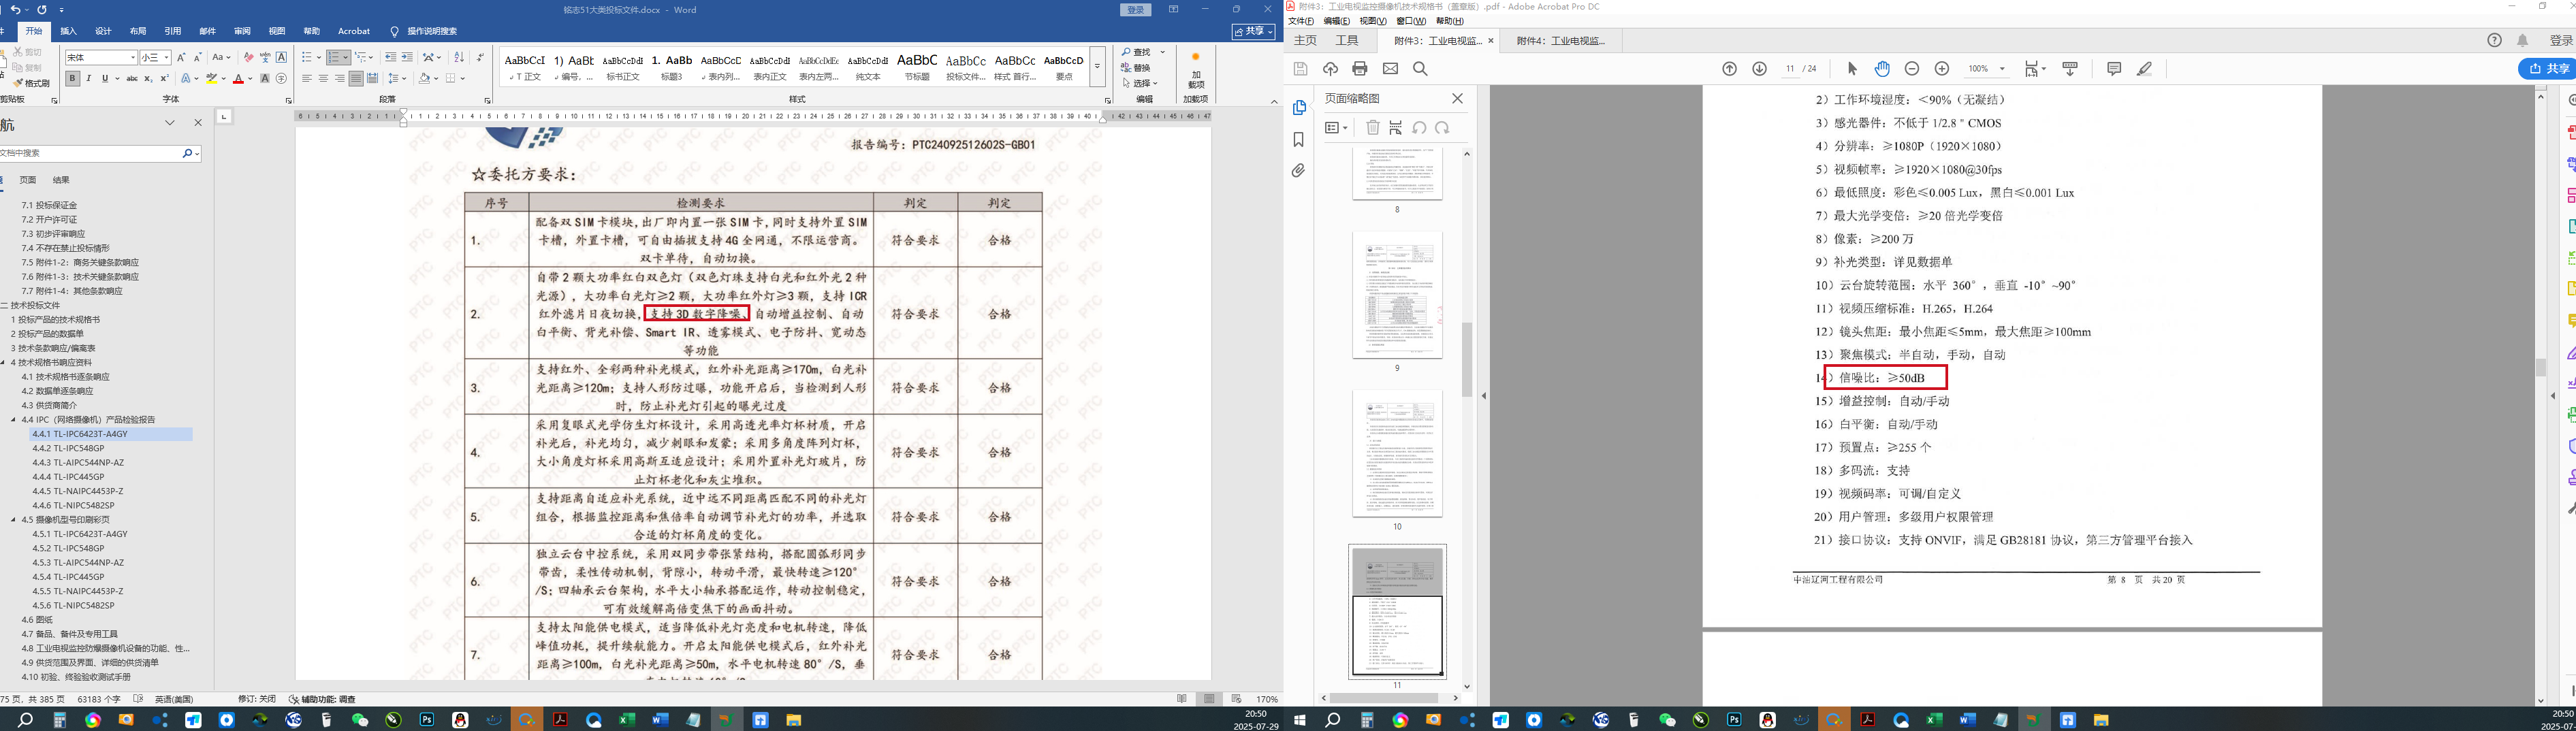This screenshot has width=2576, height=731.
Task: Zoom out the PDF with minus icon
Action: [1912, 69]
